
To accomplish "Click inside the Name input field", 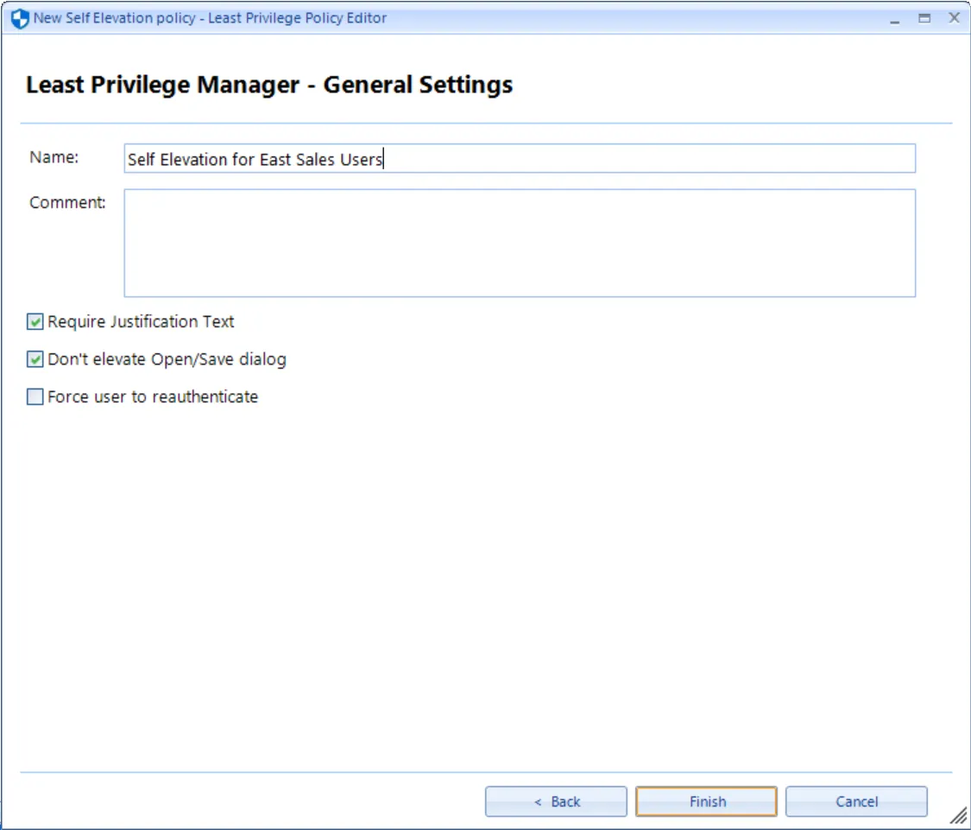I will coord(518,158).
